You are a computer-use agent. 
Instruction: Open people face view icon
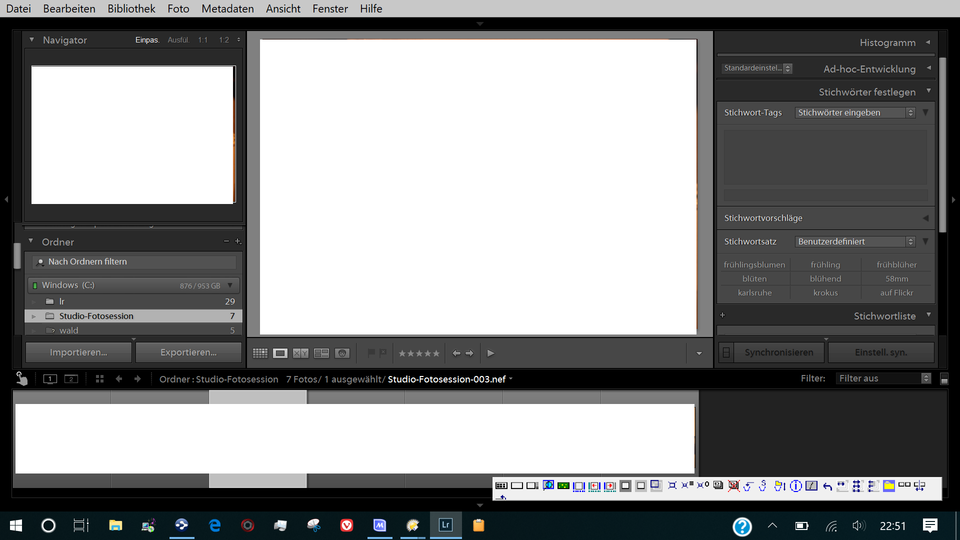(x=342, y=353)
